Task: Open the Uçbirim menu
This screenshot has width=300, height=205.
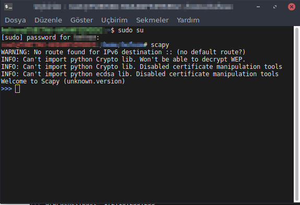Action: point(114,20)
